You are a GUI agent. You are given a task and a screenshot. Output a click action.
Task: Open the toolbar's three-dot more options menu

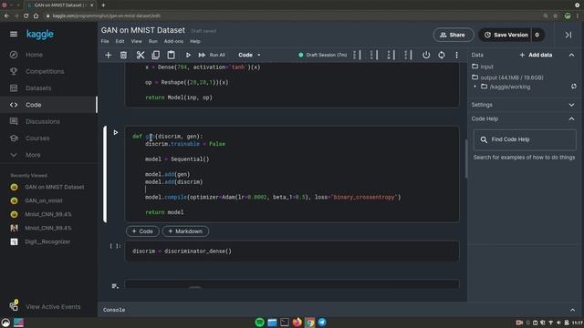point(456,55)
